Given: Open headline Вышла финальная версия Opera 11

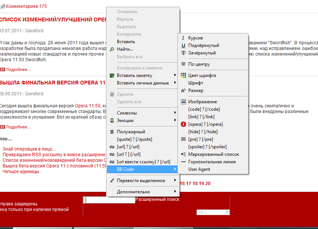Looking at the screenshot, I should [53, 83].
